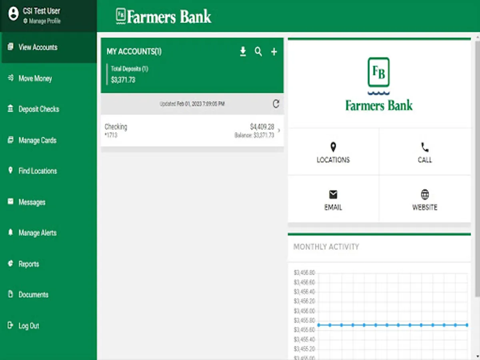Screen dimensions: 480x360
Task: Open Documents label in sidebar
Action: tap(33, 295)
